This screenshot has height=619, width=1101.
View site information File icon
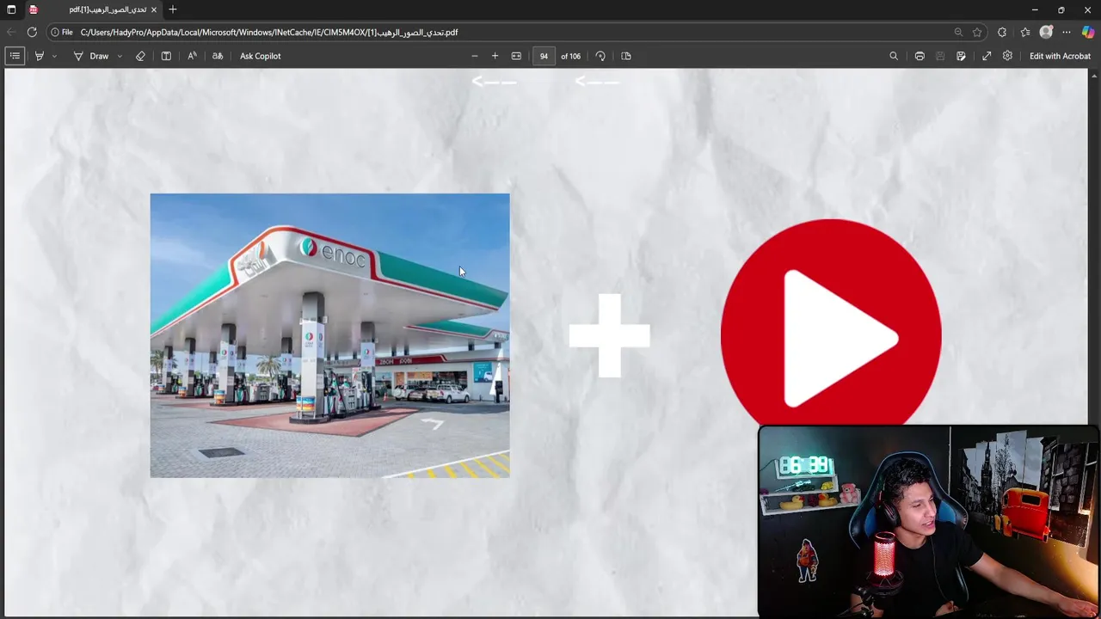tap(61, 32)
